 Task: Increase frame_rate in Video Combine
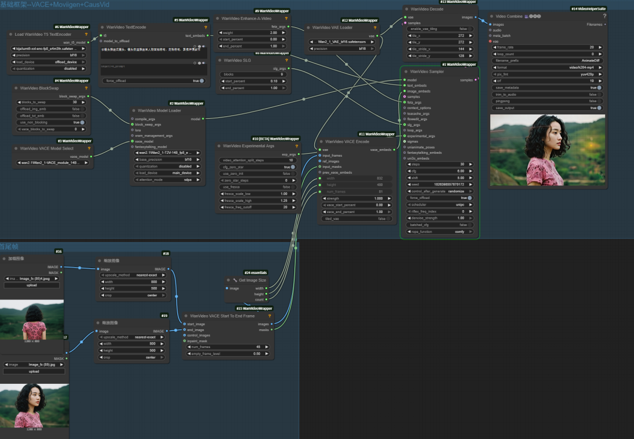click(600, 48)
